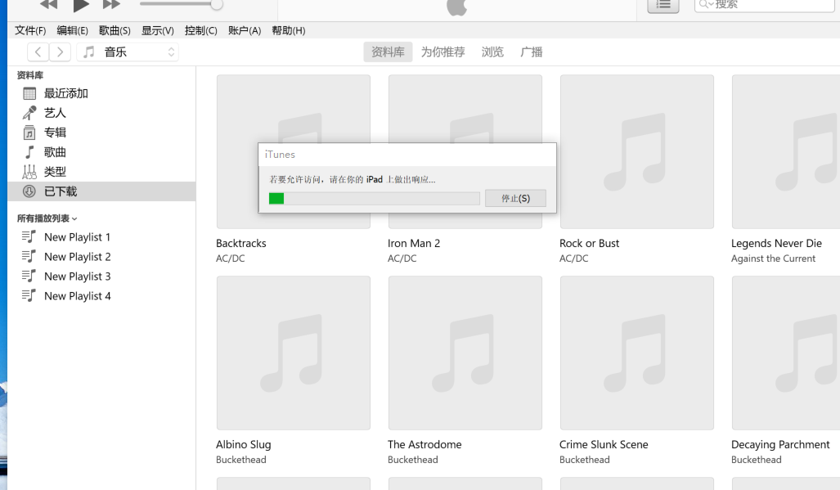The width and height of the screenshot is (840, 490).
Task: Open the Decaying Parchment album cover
Action: pos(786,353)
